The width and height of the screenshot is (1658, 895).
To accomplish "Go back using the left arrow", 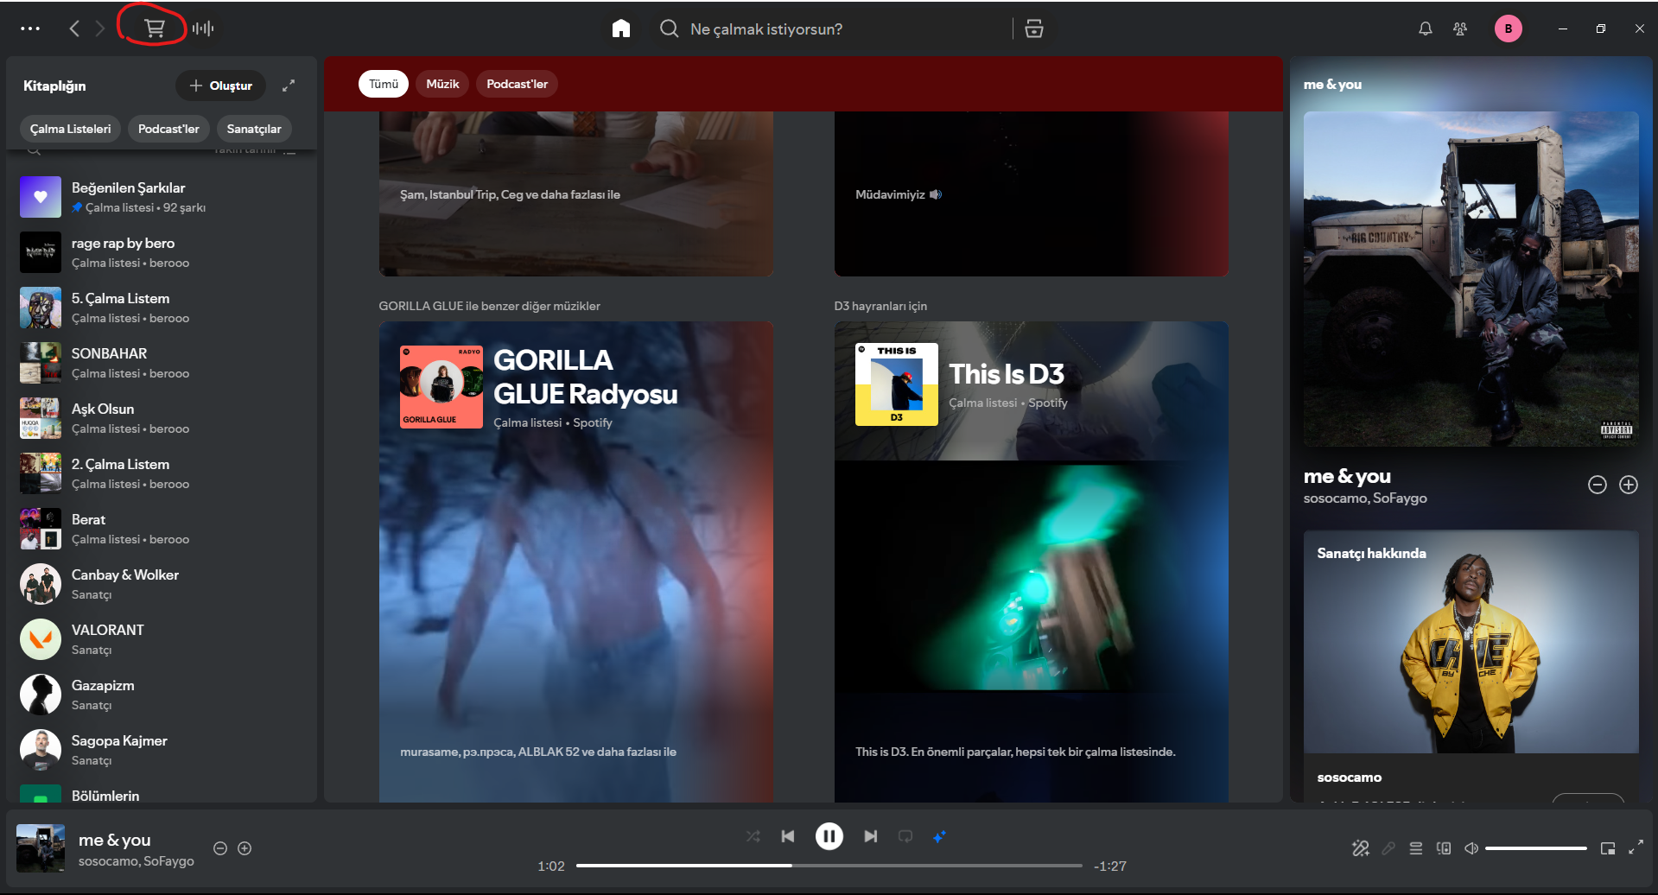I will click(74, 29).
